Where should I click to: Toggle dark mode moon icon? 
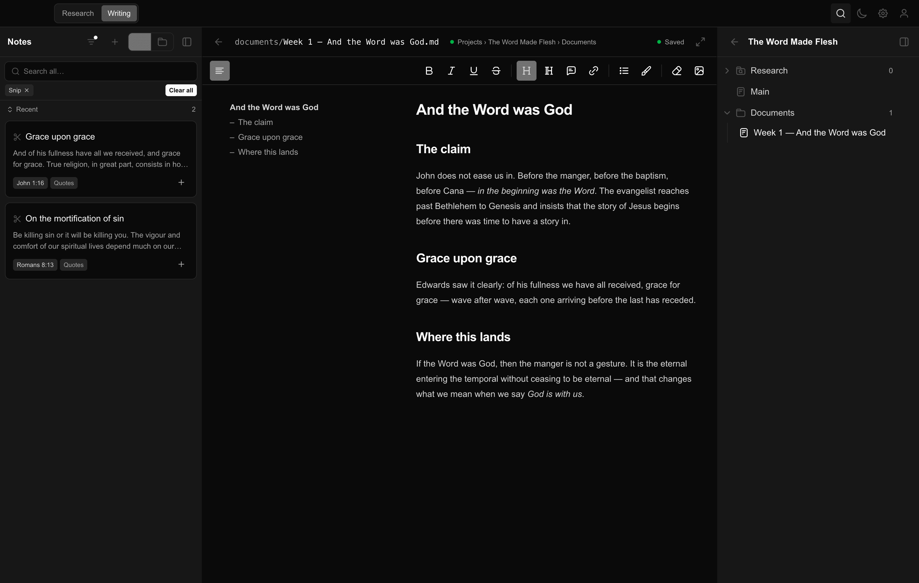862,13
